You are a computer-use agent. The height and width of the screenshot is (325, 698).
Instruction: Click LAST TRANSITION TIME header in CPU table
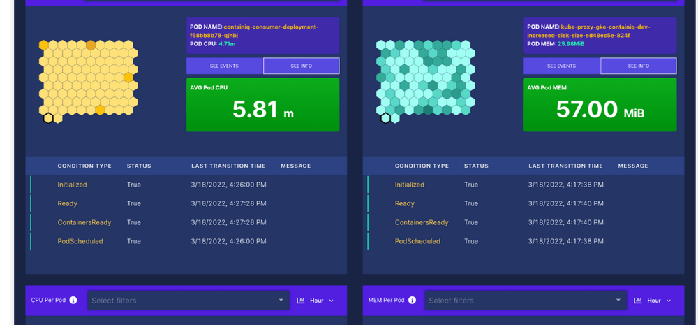[228, 166]
